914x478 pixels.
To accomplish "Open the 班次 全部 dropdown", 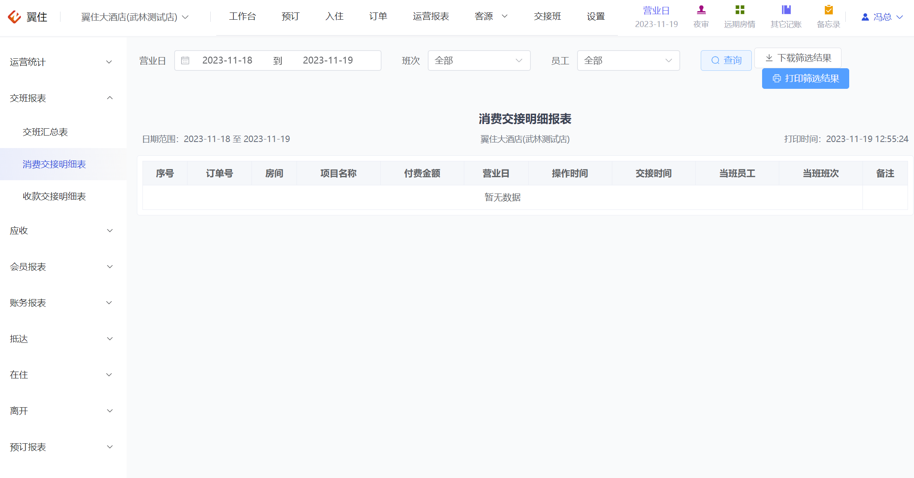I will pyautogui.click(x=479, y=61).
